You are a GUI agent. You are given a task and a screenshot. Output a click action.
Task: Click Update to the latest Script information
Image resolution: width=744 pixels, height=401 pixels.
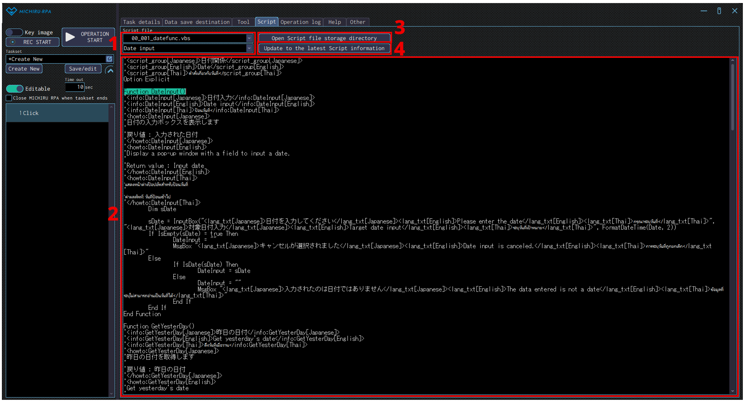click(324, 48)
